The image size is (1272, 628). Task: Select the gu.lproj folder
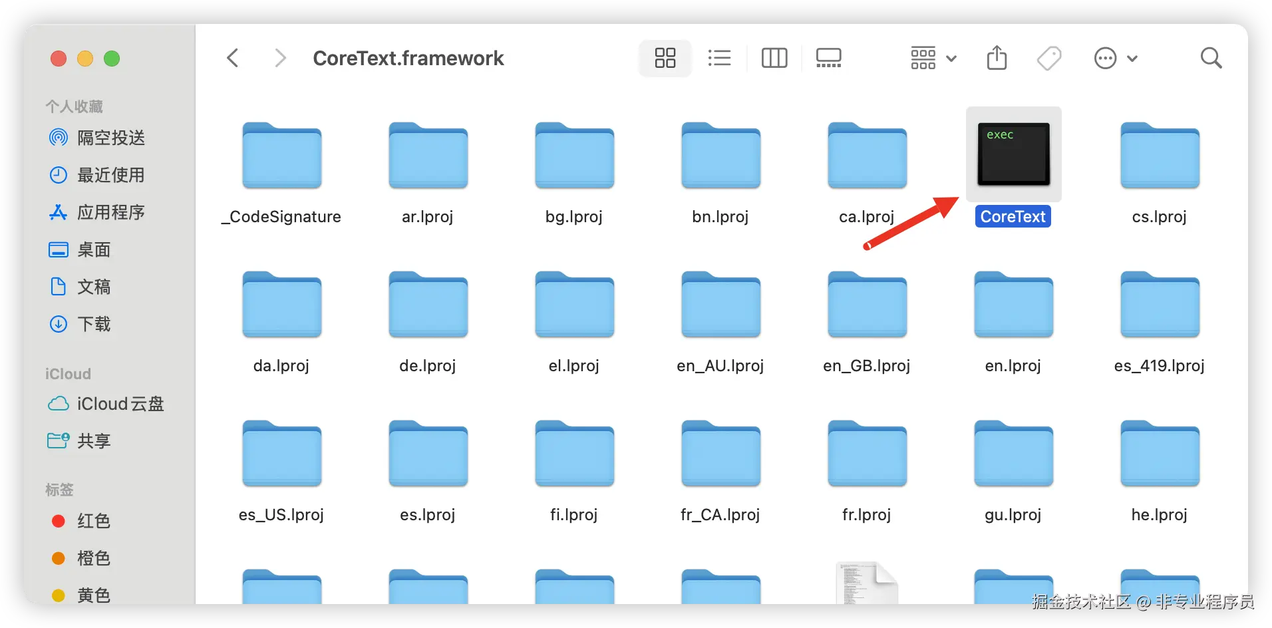point(1013,454)
